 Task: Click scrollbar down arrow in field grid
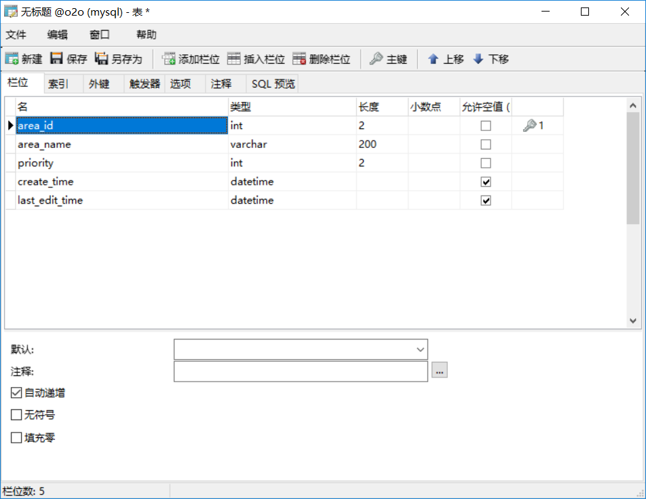pyautogui.click(x=633, y=320)
